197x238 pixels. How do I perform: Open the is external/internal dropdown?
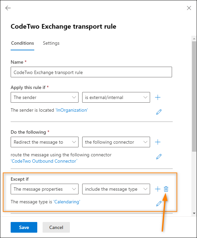tap(116, 97)
